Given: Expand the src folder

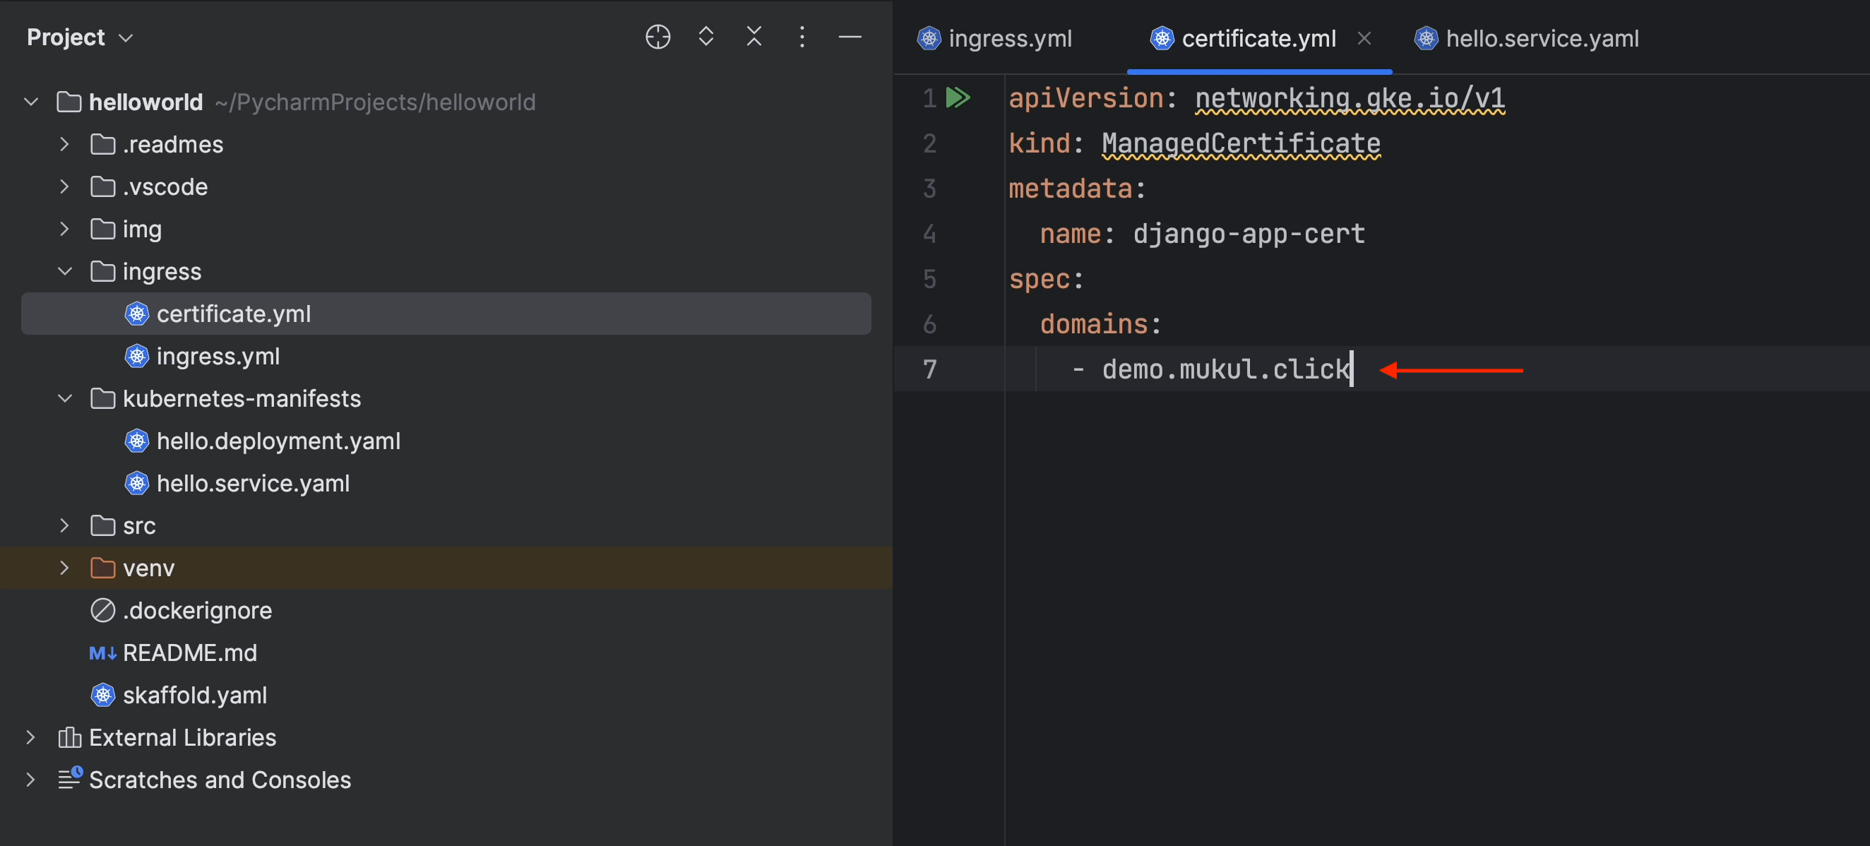Looking at the screenshot, I should click(64, 525).
